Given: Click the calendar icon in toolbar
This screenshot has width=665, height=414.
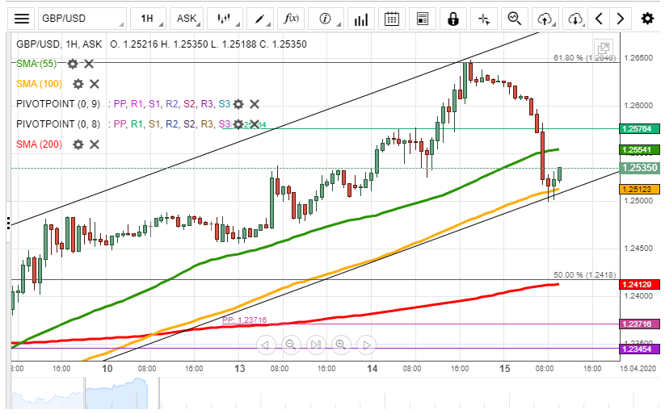Looking at the screenshot, I should pos(391,19).
